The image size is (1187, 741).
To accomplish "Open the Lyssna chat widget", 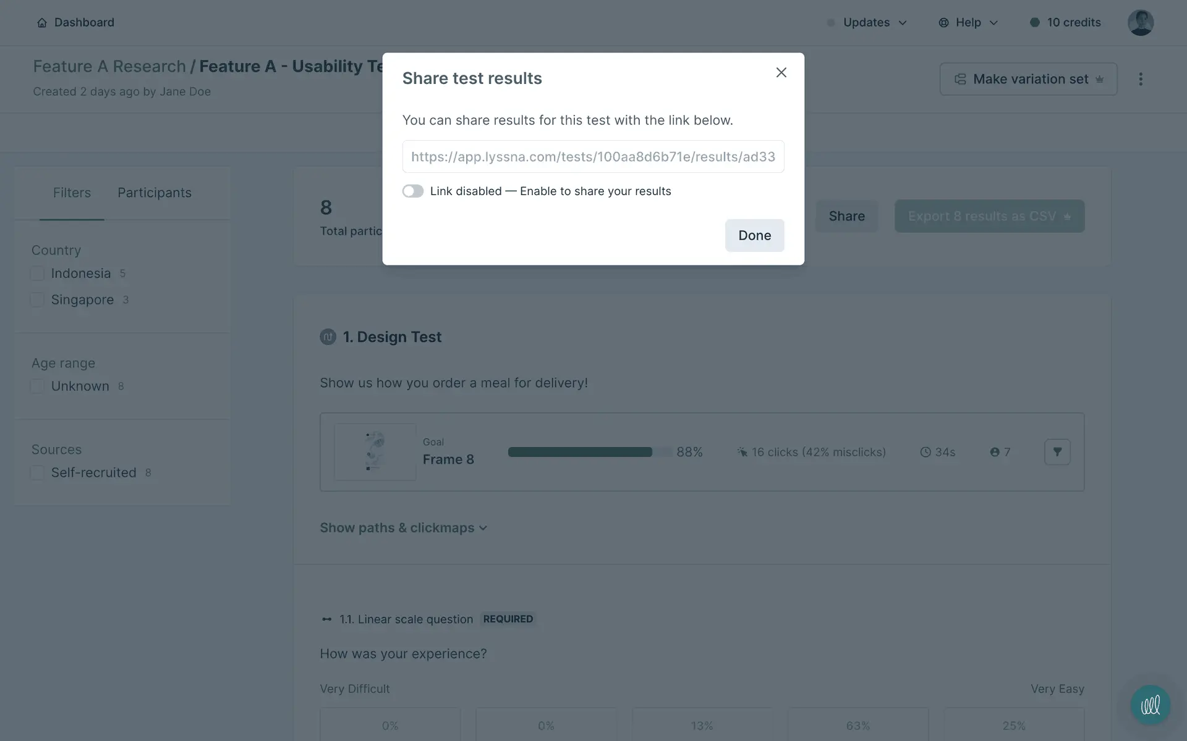I will pyautogui.click(x=1150, y=705).
